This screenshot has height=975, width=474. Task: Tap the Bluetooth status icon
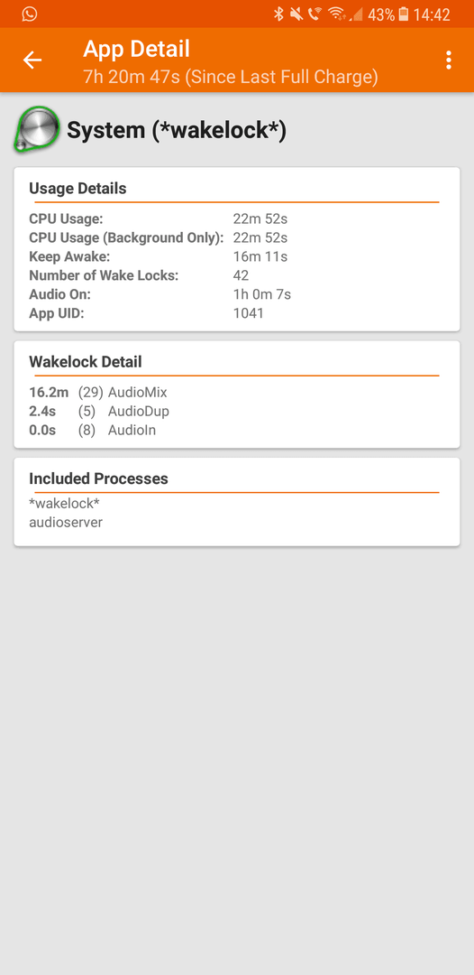coord(278,14)
